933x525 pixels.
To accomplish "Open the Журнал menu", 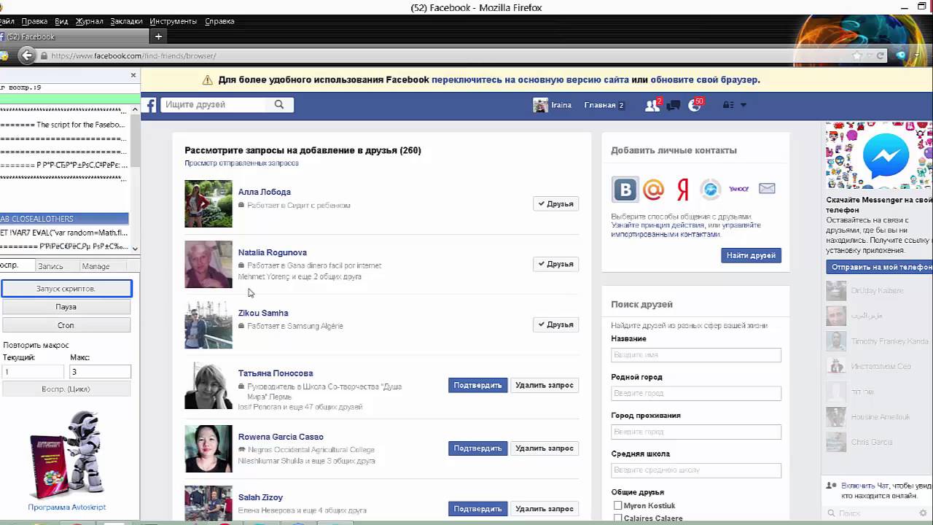I will [89, 21].
